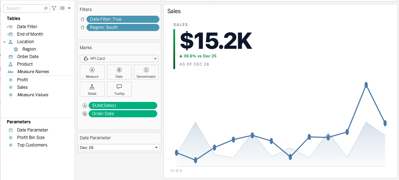Click the Date Filter calculated field
The image size is (399, 180).
click(27, 27)
